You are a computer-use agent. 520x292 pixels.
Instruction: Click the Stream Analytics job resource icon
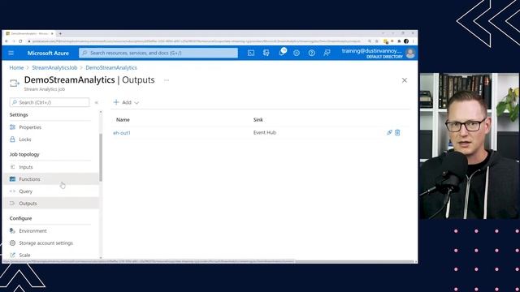pos(15,83)
